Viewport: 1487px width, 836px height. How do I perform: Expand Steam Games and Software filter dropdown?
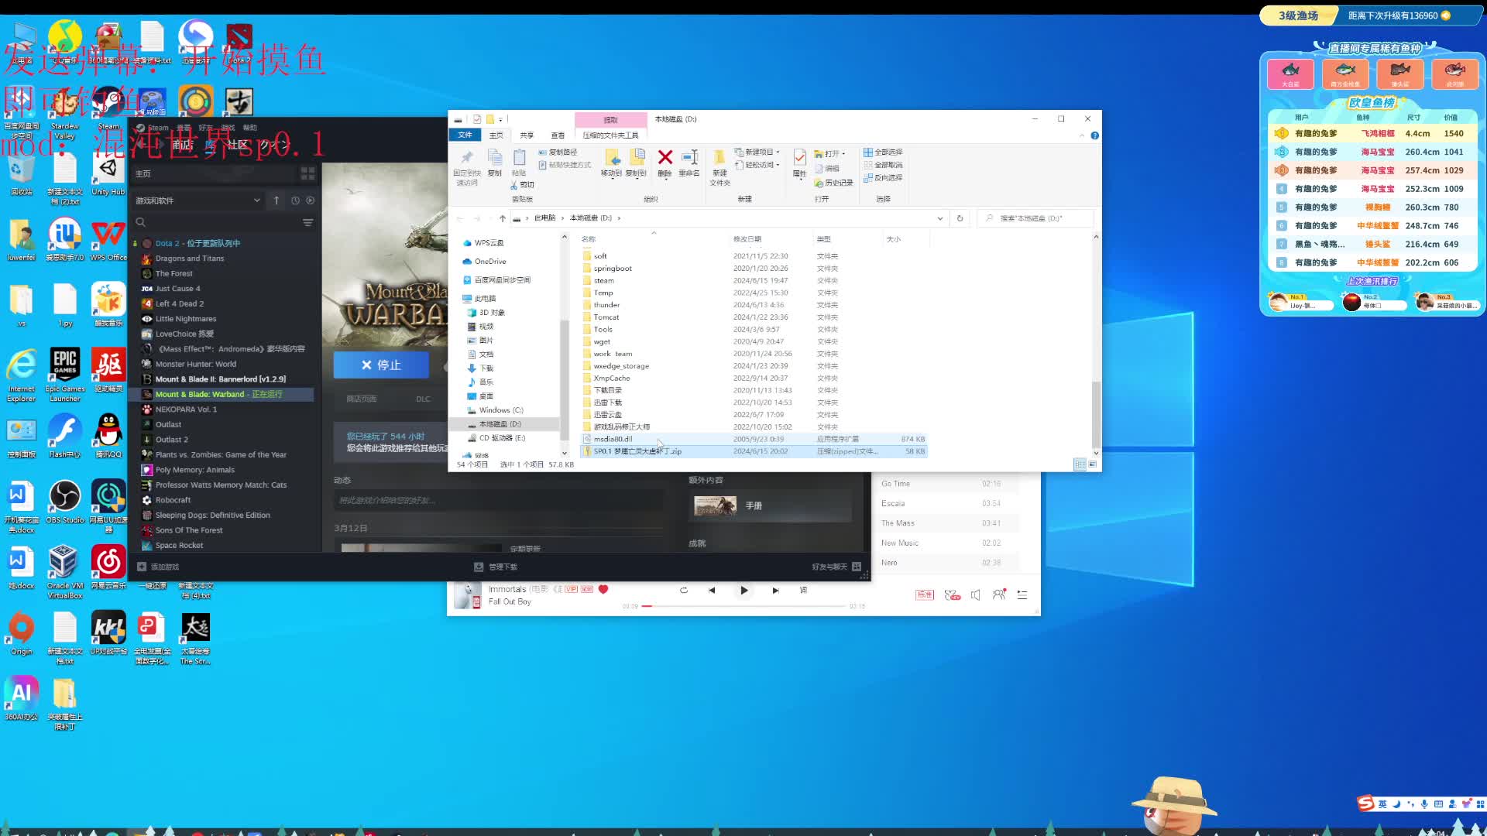256,200
